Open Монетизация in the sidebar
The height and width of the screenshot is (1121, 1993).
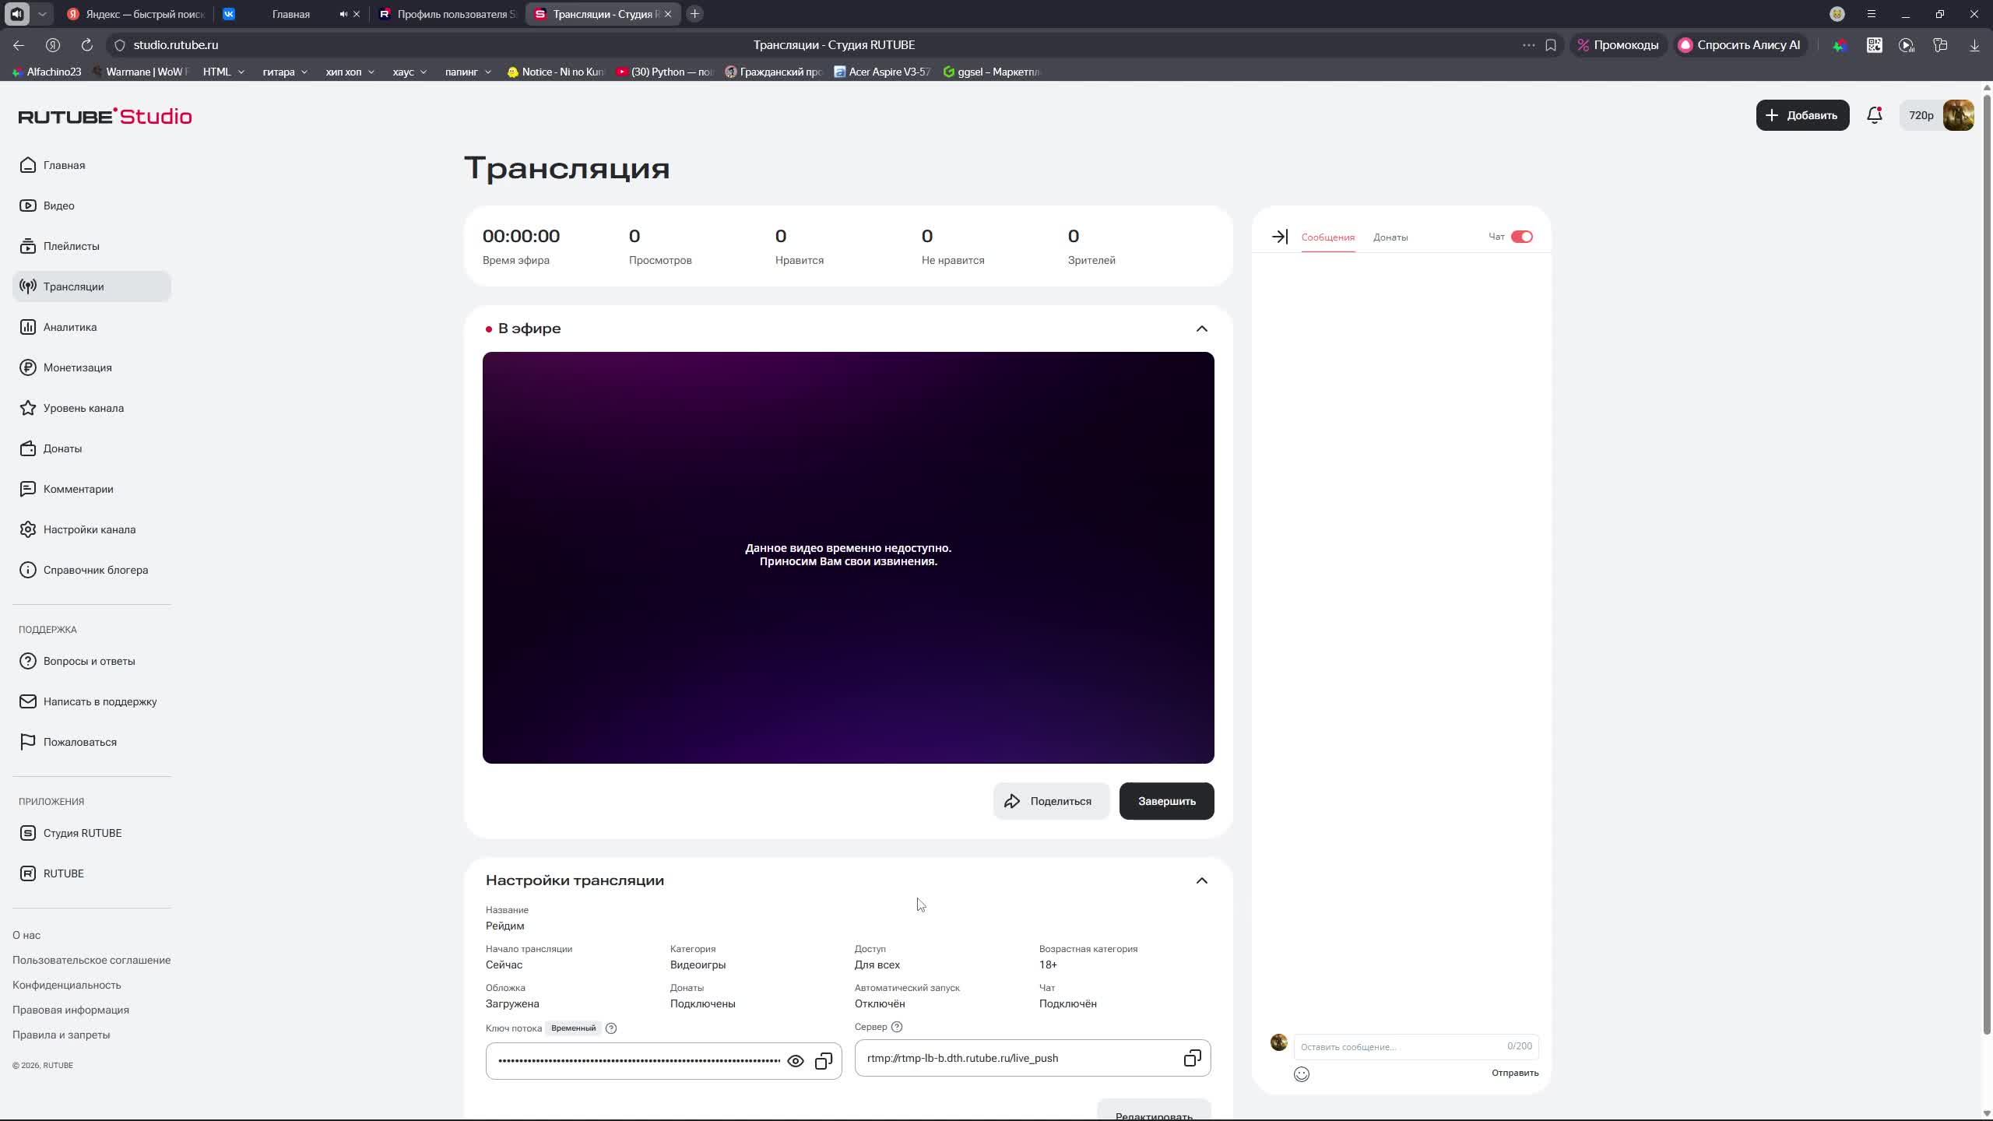point(77,367)
